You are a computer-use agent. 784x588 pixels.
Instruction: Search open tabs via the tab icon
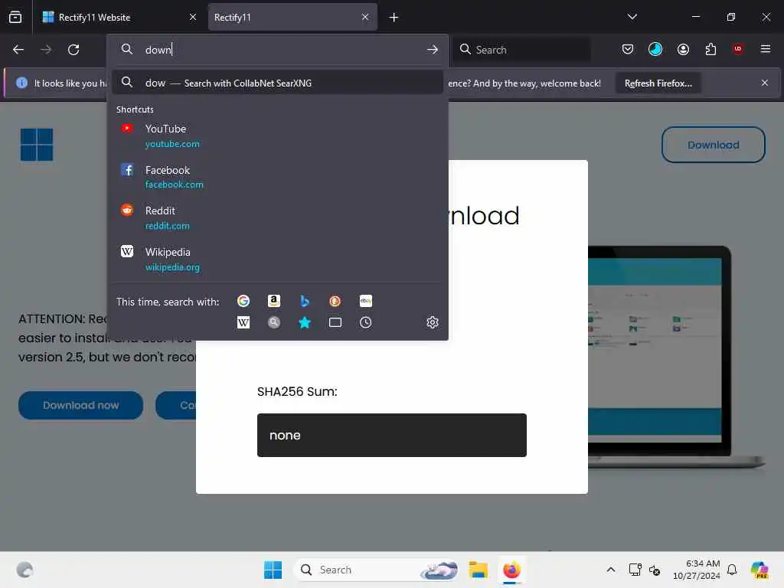[x=335, y=322]
